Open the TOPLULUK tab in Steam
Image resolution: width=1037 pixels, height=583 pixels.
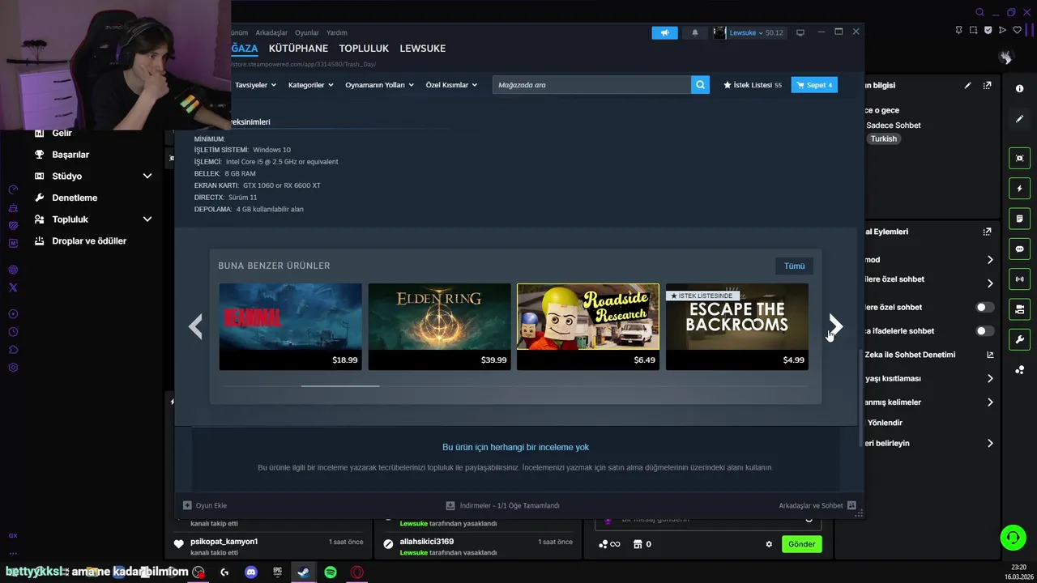tap(364, 49)
